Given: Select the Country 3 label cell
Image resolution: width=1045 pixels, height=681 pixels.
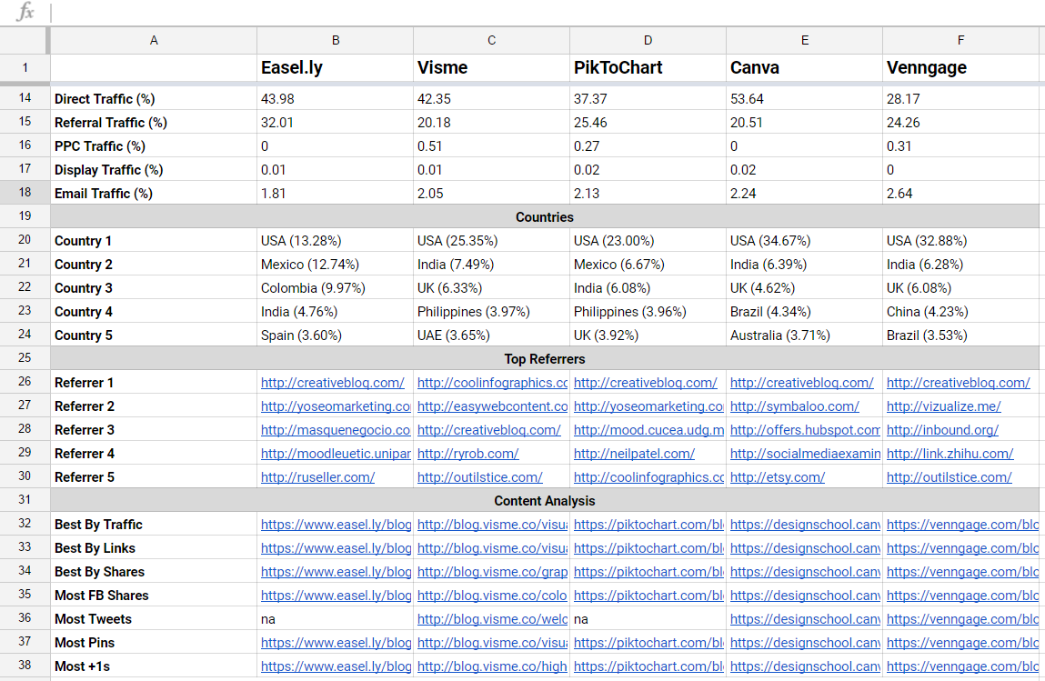Looking at the screenshot, I should tap(154, 288).
